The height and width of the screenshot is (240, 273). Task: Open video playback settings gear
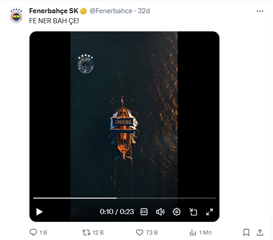(x=177, y=212)
